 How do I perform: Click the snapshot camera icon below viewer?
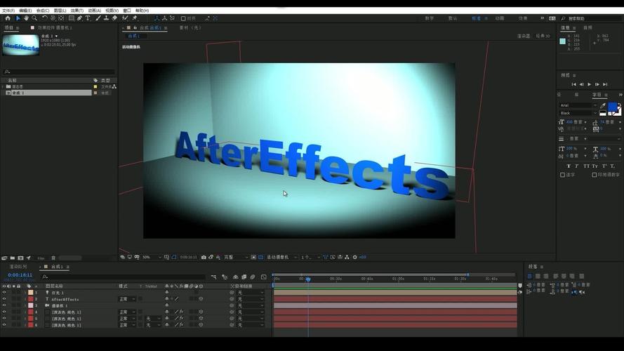204,258
